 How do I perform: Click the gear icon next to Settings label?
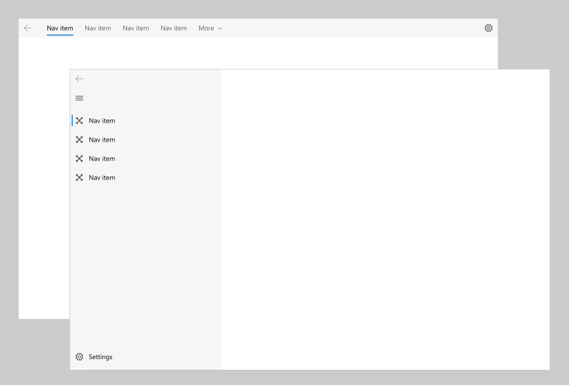79,357
